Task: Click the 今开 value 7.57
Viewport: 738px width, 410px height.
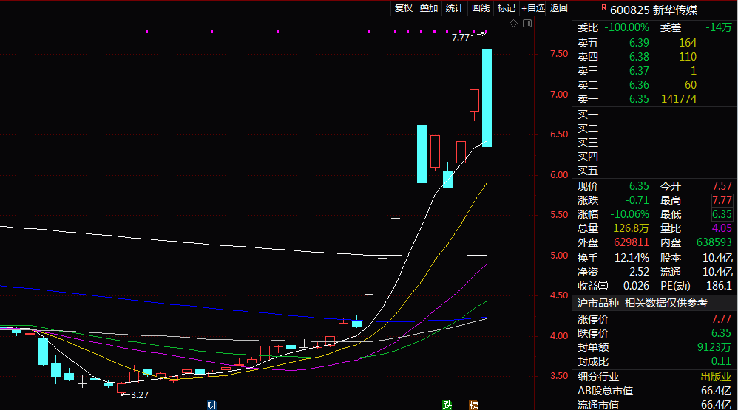Action: (x=722, y=186)
